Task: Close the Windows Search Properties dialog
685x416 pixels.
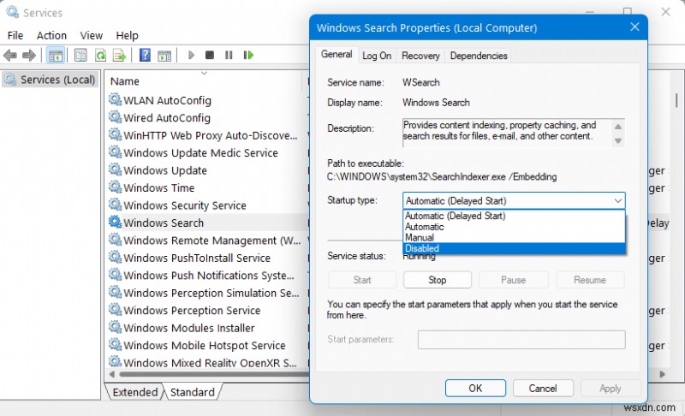Action: point(634,27)
